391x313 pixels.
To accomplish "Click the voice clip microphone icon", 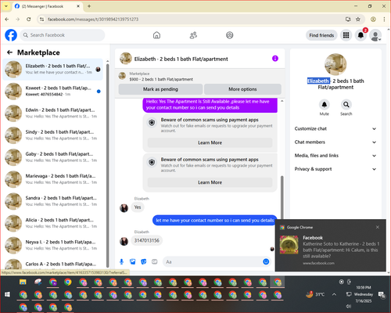I will (121, 261).
